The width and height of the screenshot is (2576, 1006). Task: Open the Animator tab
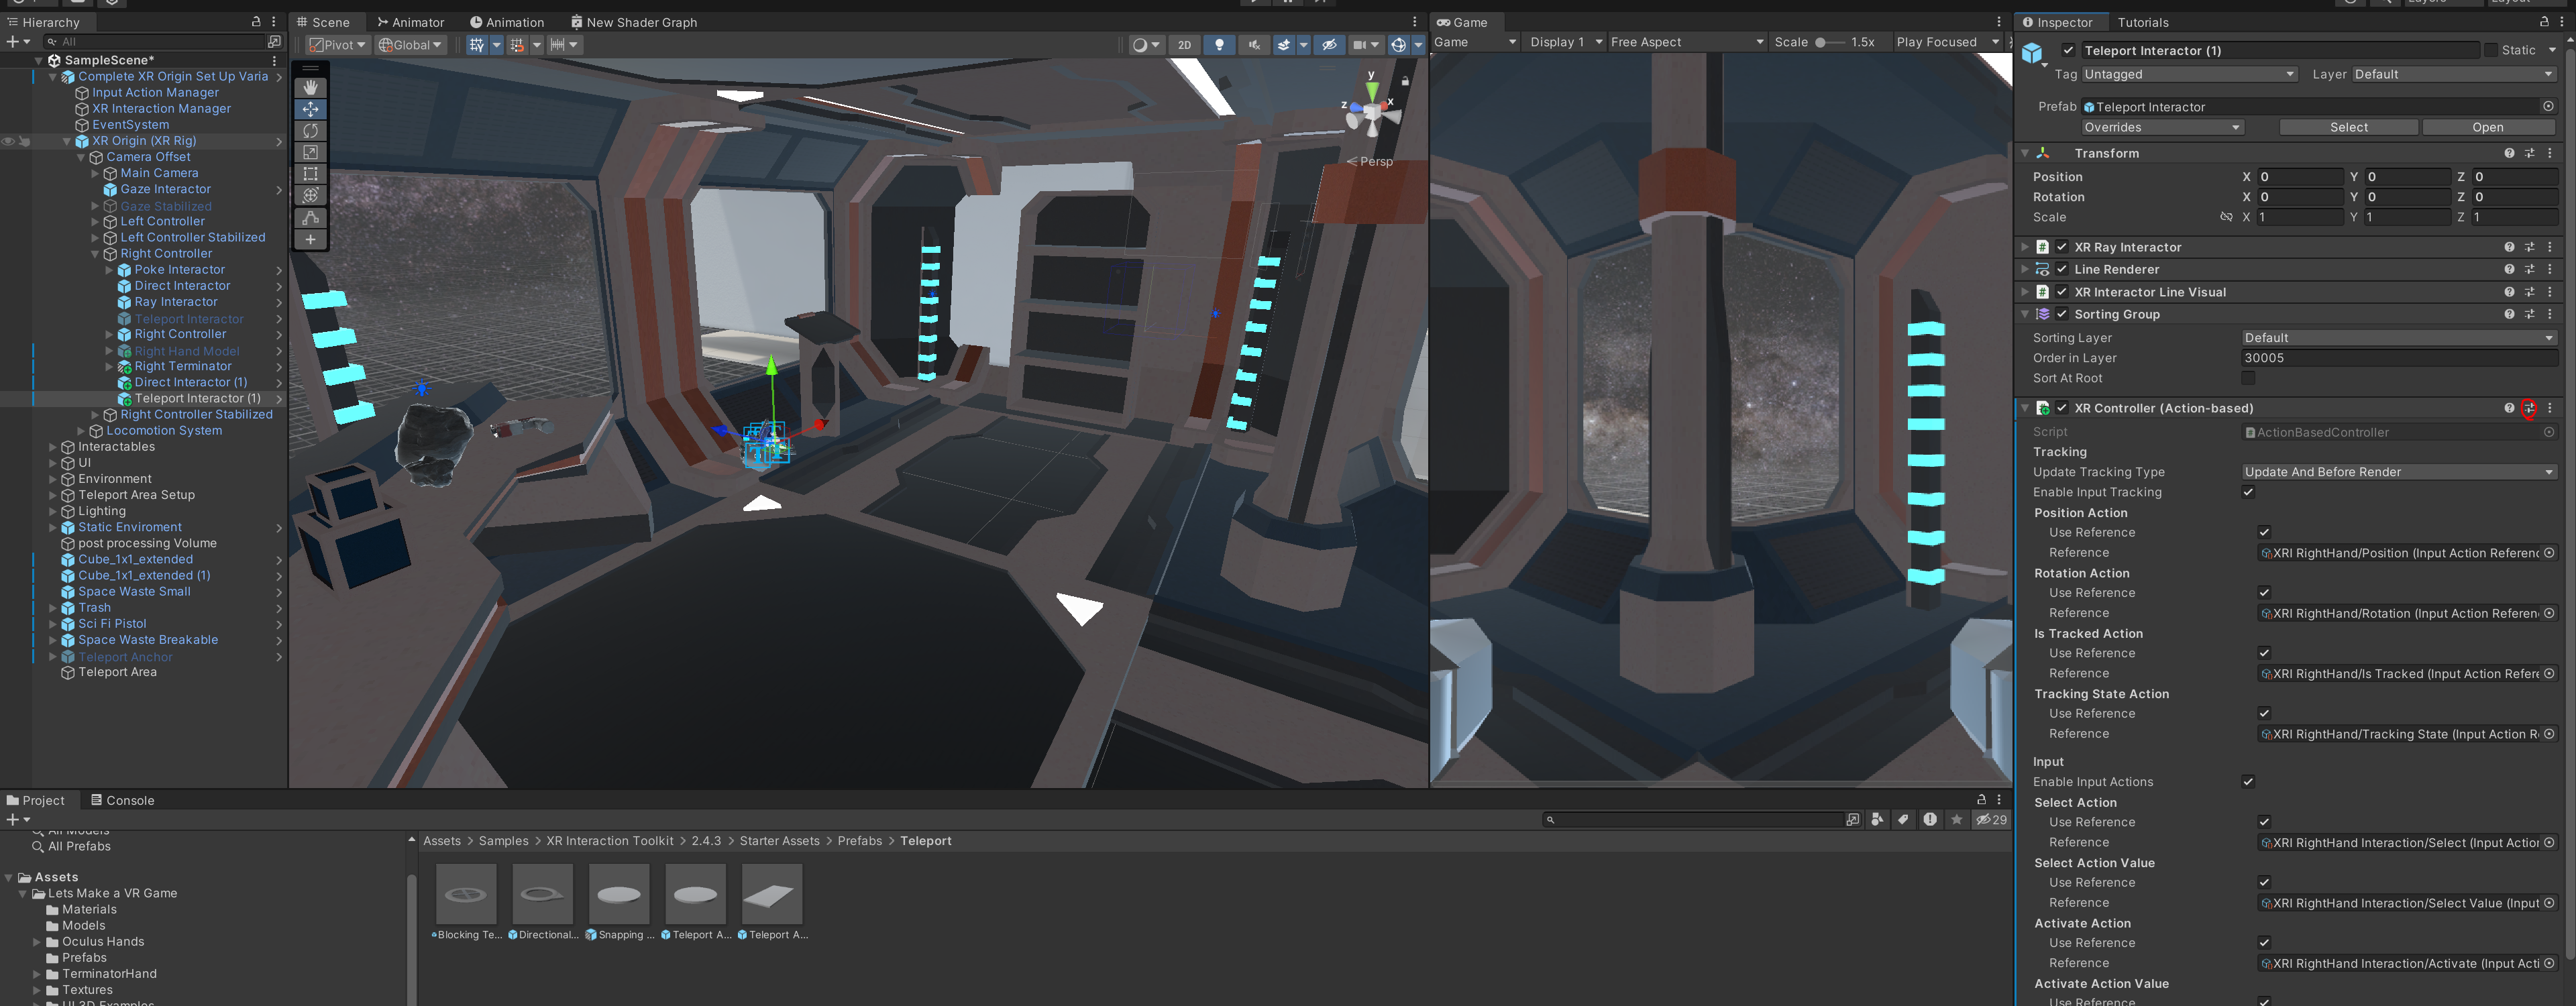click(x=410, y=22)
